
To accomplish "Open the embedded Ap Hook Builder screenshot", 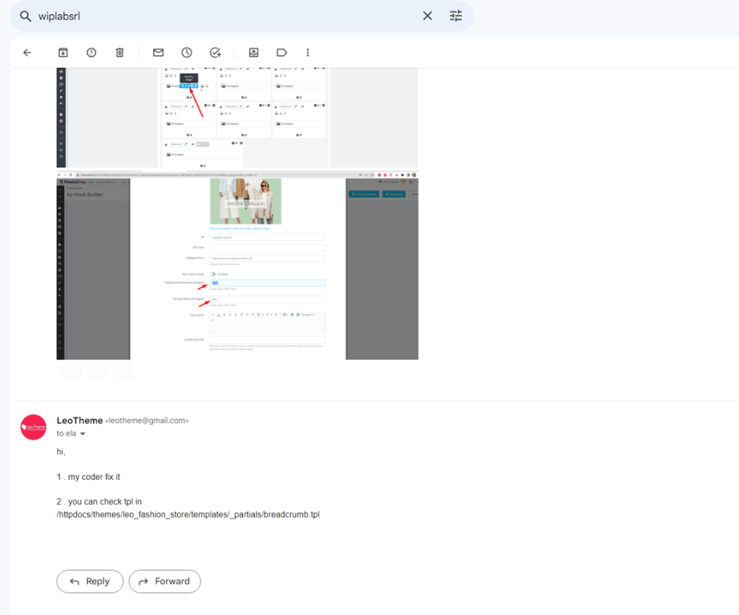I will click(237, 266).
